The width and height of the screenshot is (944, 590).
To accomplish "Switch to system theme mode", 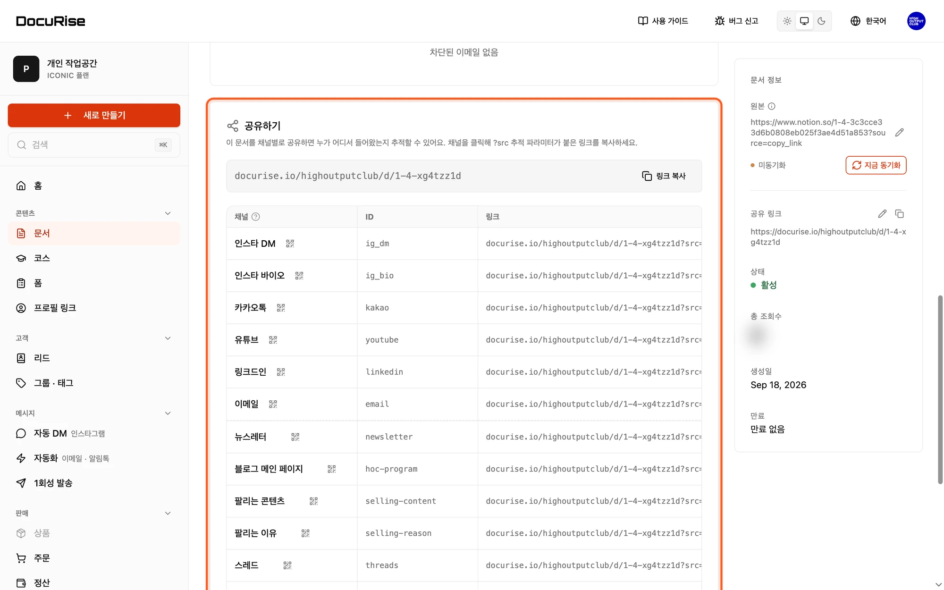I will tap(804, 21).
